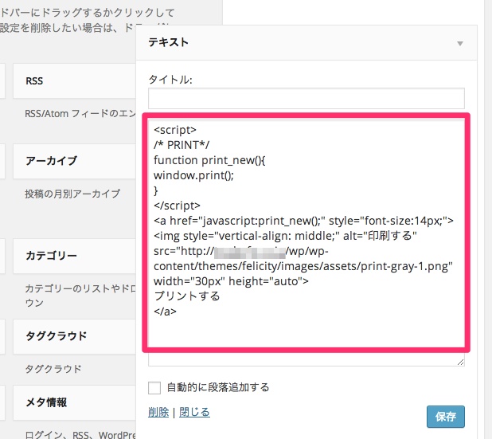Screen dimensions: 492x439
Task: Click the </a> closing tag line
Action: pyautogui.click(x=165, y=312)
